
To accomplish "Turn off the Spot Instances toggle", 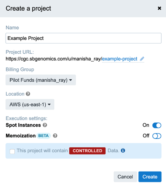I will click(x=157, y=125).
